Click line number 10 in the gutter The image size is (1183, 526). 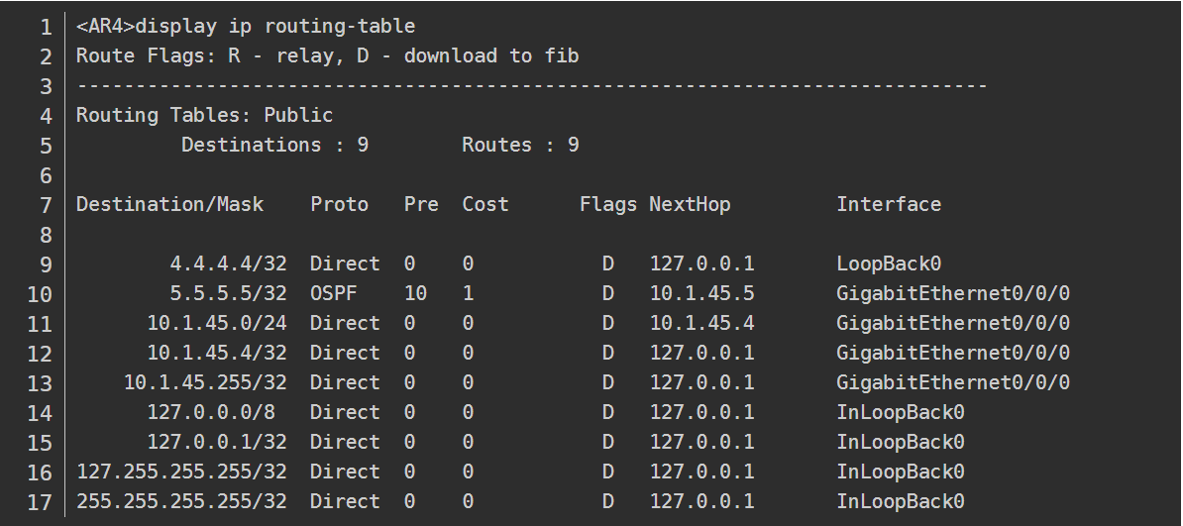pyautogui.click(x=40, y=295)
